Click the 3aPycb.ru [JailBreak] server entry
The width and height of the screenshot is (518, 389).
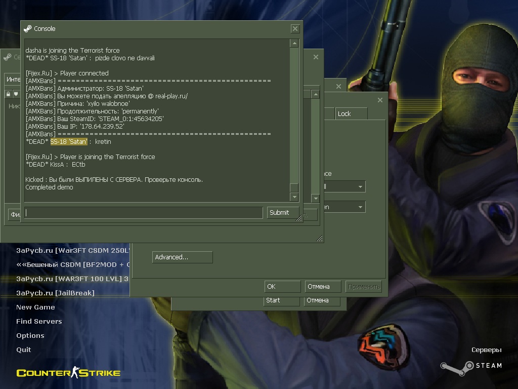coord(56,293)
